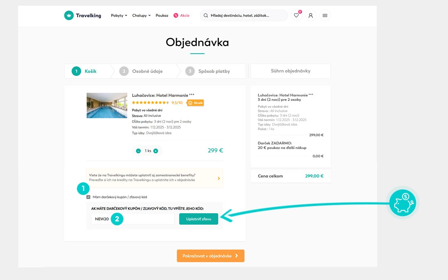Toggle 'Mám darčekový kupón / zľavový kód' checkbox
Screen dimensions: 448x280
pos(88,197)
